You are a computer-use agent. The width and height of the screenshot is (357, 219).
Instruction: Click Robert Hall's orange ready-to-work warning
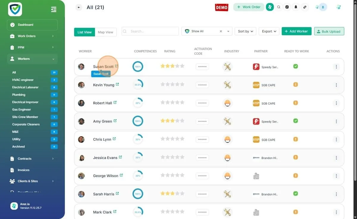[x=295, y=103]
